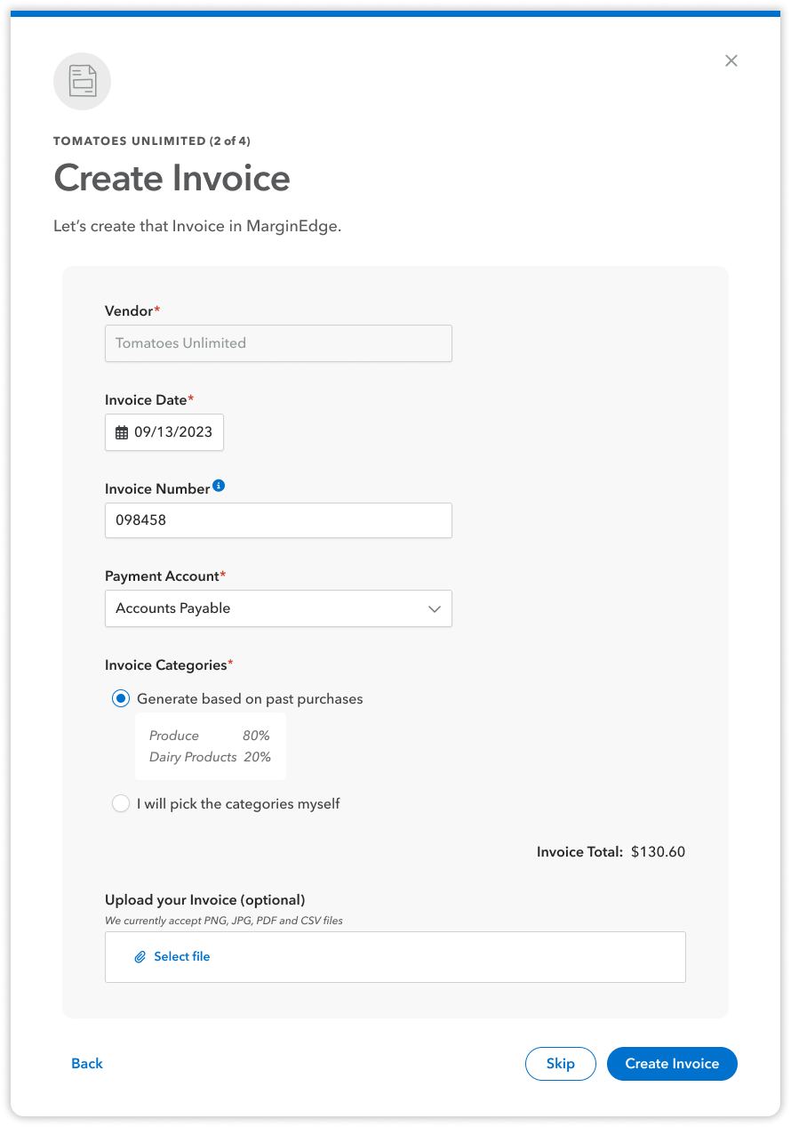Go Back to the previous step
The image size is (791, 1127).
coord(87,1064)
